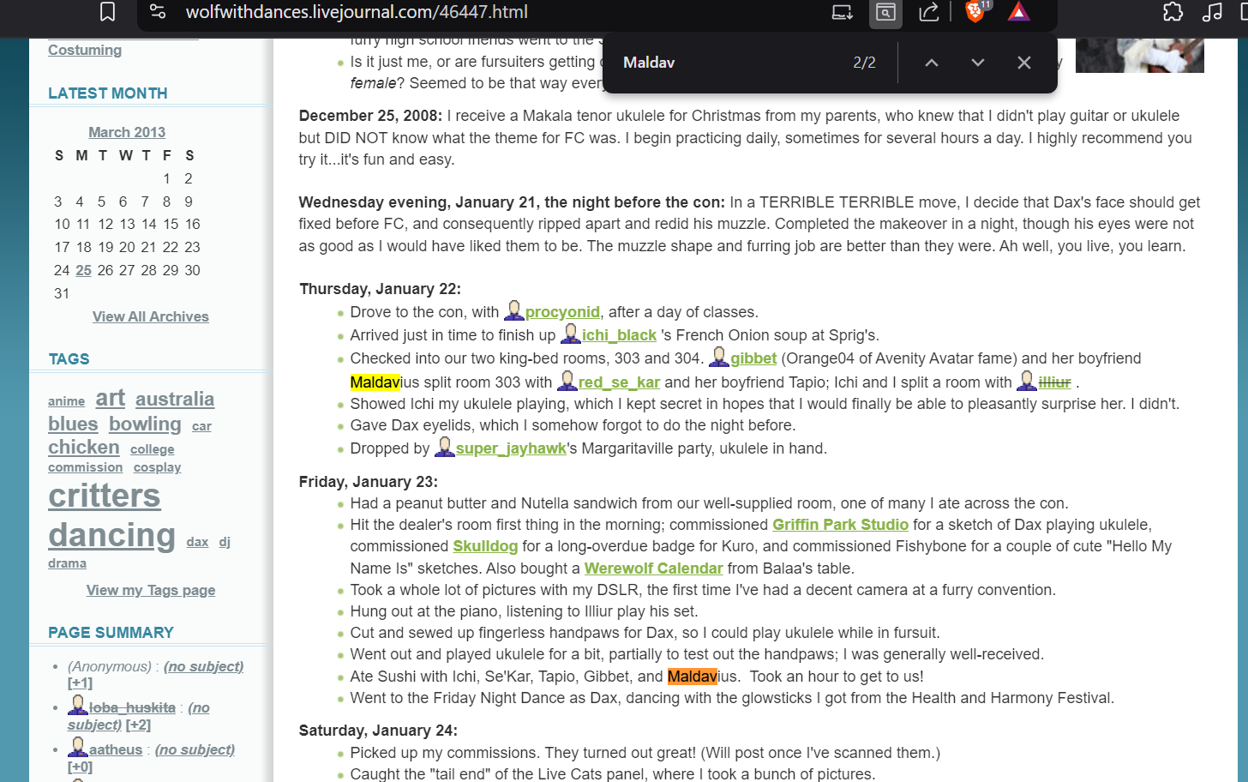
Task: Toggle the find-in-page icon in the address bar
Action: [885, 12]
